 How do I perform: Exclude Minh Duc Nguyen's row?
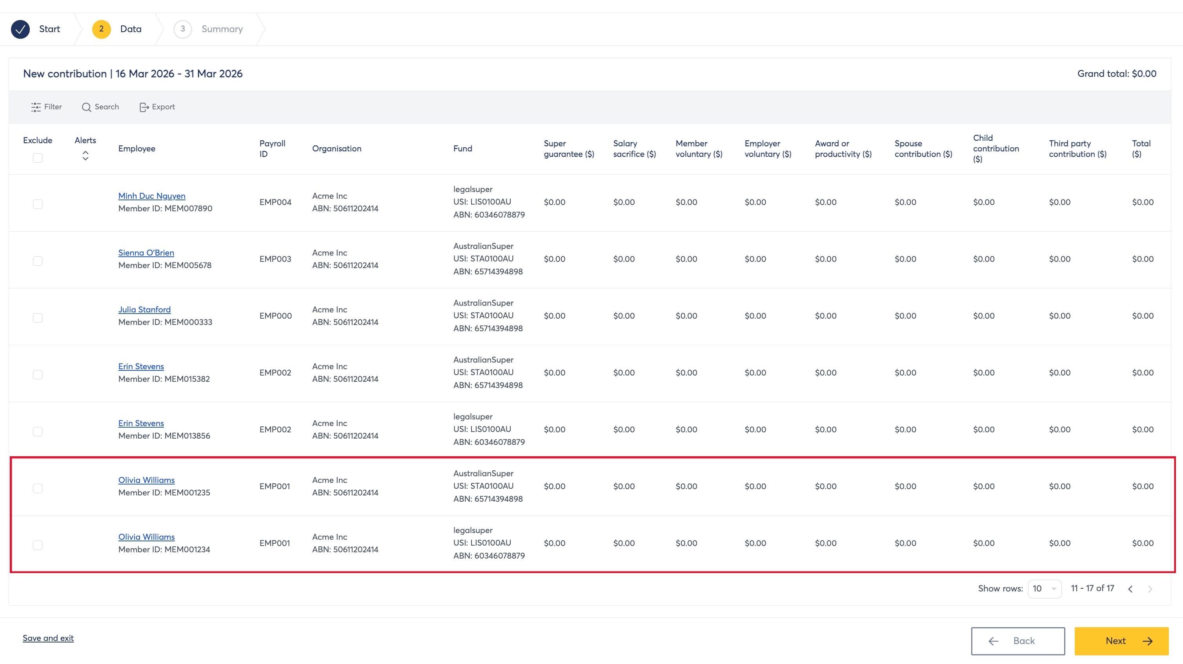click(x=38, y=204)
